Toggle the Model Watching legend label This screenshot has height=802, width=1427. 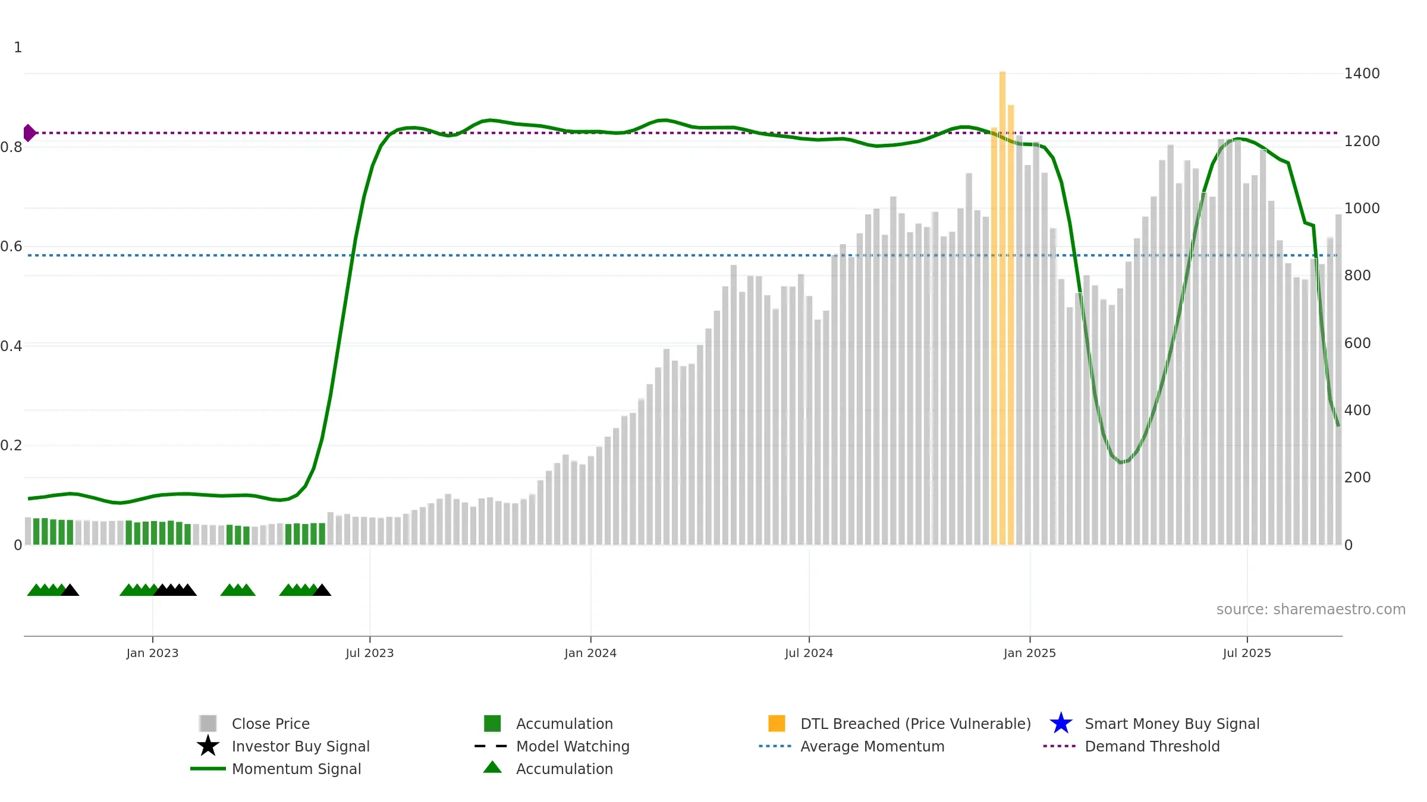pos(573,746)
